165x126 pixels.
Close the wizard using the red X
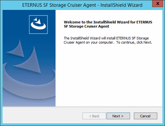[x=158, y=4]
